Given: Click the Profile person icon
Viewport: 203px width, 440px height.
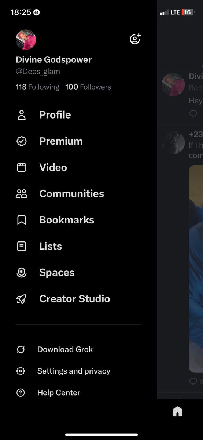Looking at the screenshot, I should [x=22, y=115].
